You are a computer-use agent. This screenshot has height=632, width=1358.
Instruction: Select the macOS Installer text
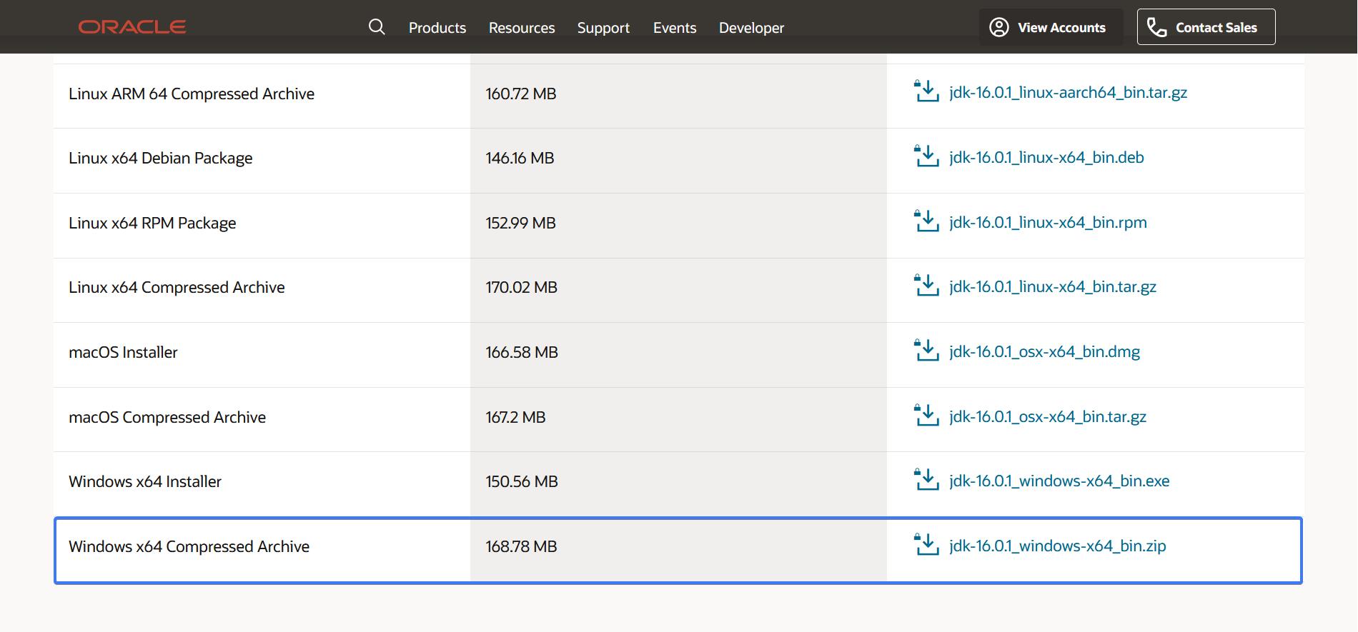[x=123, y=353]
